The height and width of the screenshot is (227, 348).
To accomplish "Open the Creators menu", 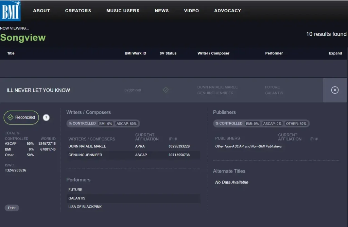I will [x=78, y=11].
